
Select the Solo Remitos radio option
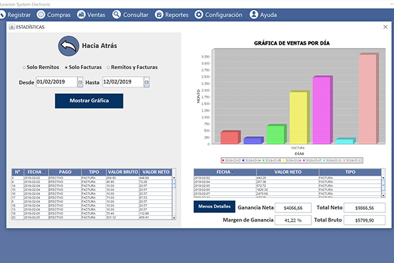(x=24, y=67)
